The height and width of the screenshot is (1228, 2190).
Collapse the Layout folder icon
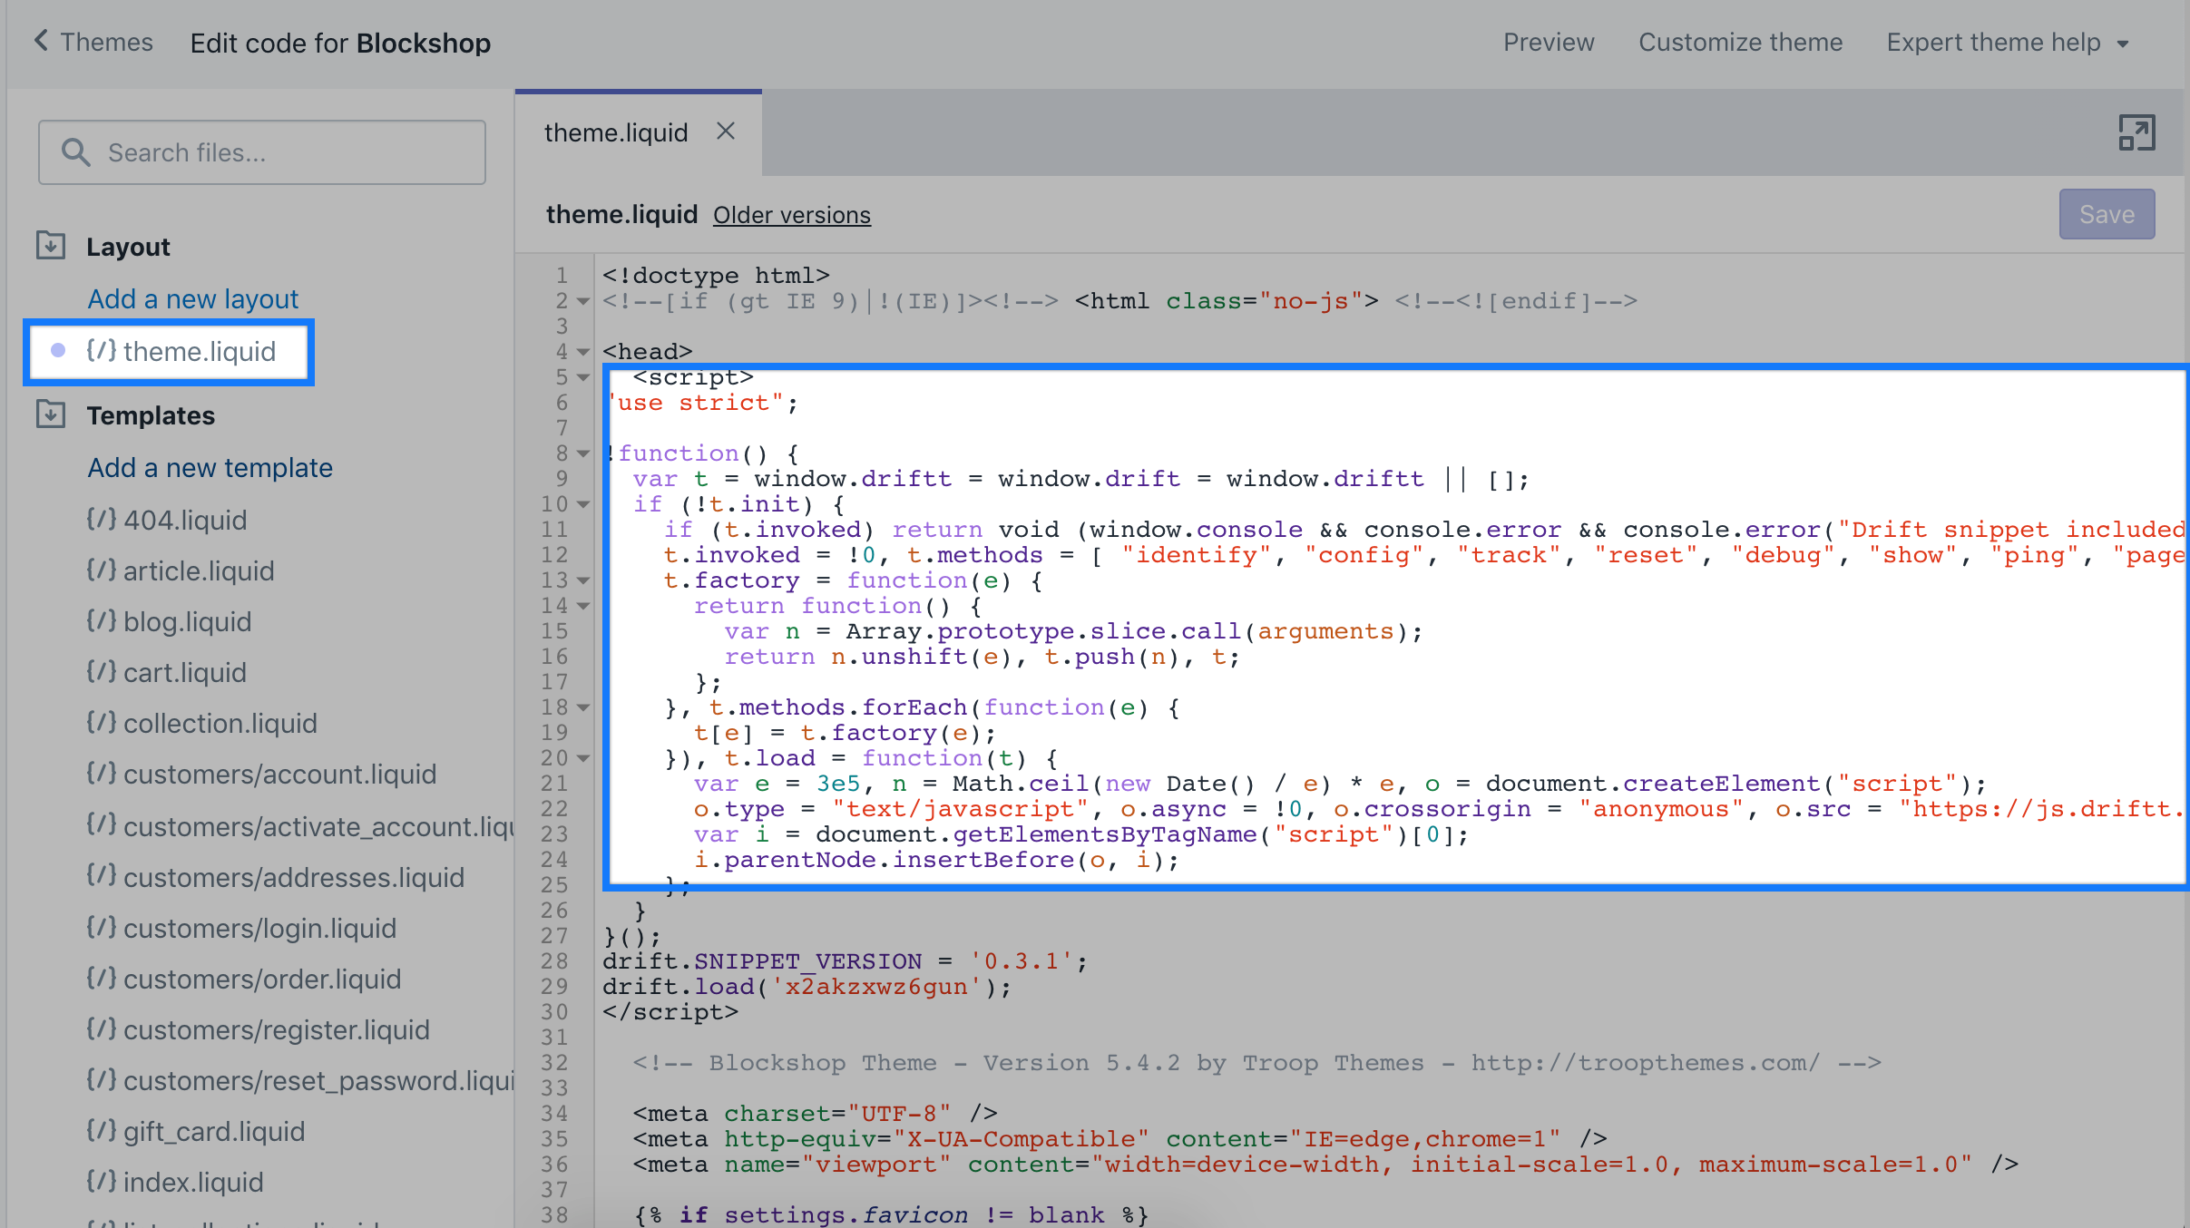tap(51, 246)
